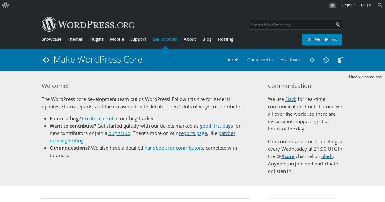Click the WordPress.org header logo
This screenshot has width=385, height=202.
point(88,24)
